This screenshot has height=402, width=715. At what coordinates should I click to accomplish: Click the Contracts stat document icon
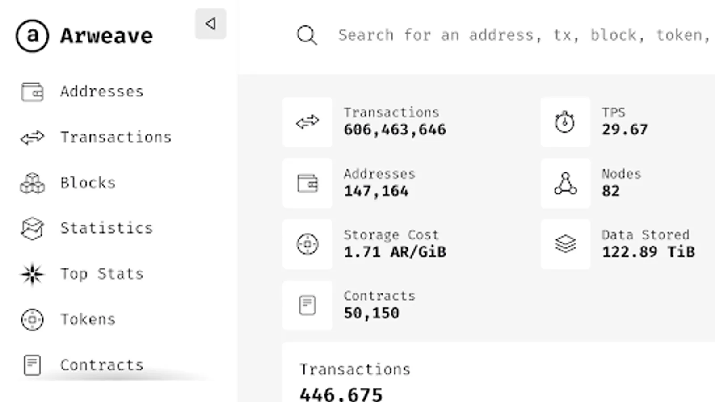[307, 306]
